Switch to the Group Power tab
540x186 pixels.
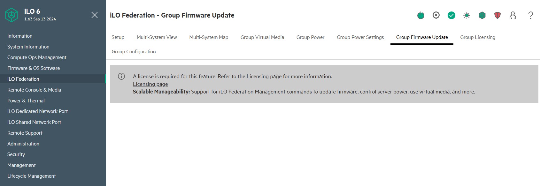[310, 37]
